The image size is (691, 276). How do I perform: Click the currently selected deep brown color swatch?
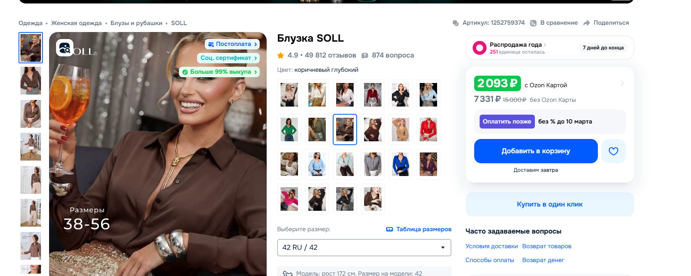(x=345, y=130)
